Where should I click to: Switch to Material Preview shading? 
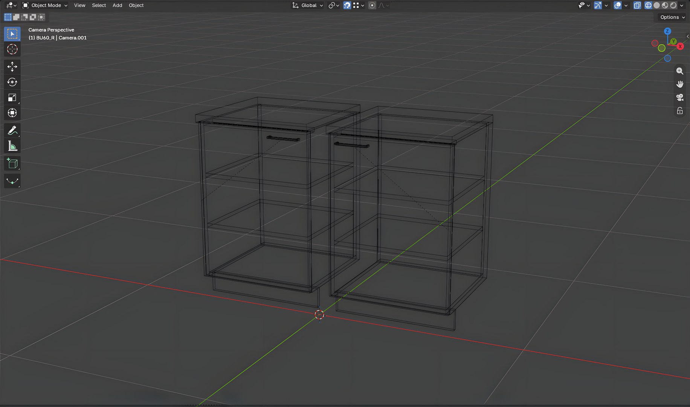click(x=665, y=5)
